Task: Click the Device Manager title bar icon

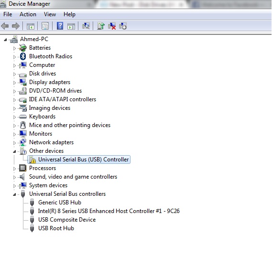Action: click(3, 4)
